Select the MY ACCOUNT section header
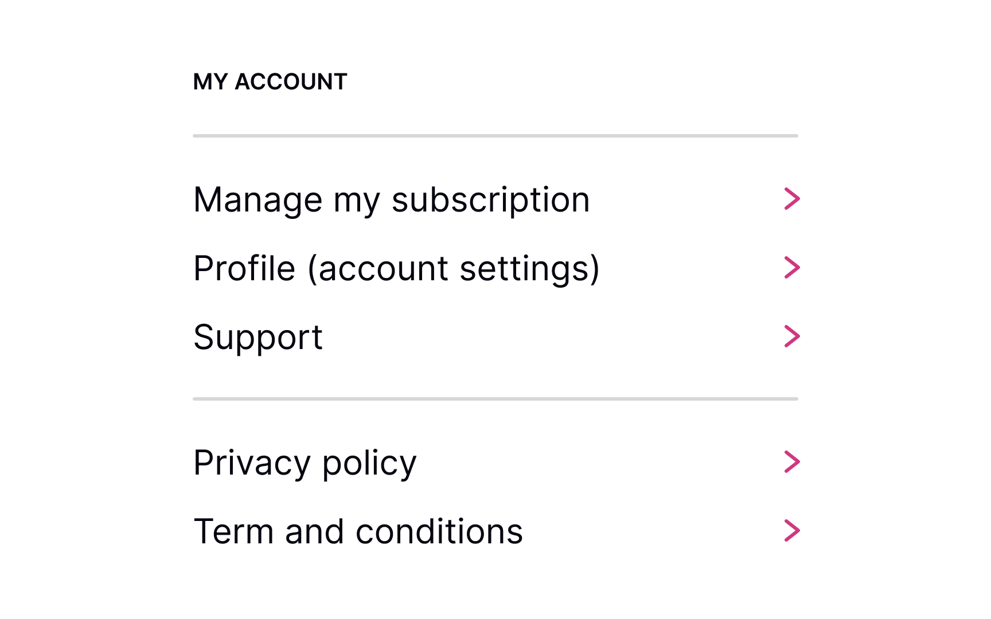The width and height of the screenshot is (991, 619). [x=270, y=81]
